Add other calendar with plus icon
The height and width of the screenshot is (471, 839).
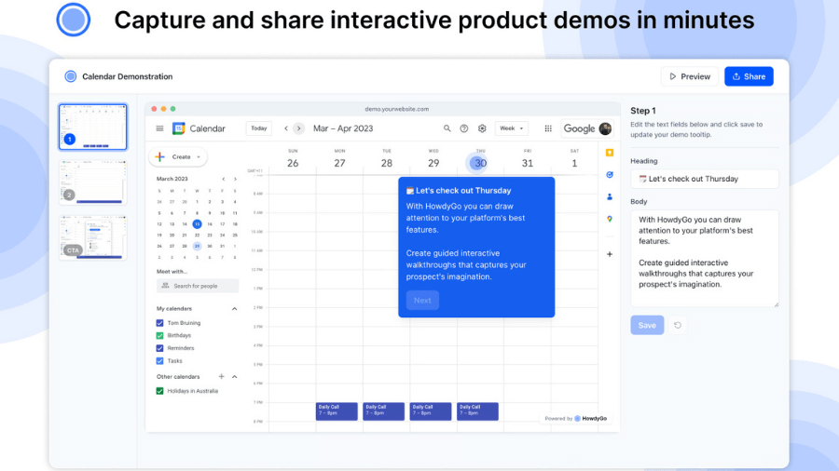click(222, 376)
